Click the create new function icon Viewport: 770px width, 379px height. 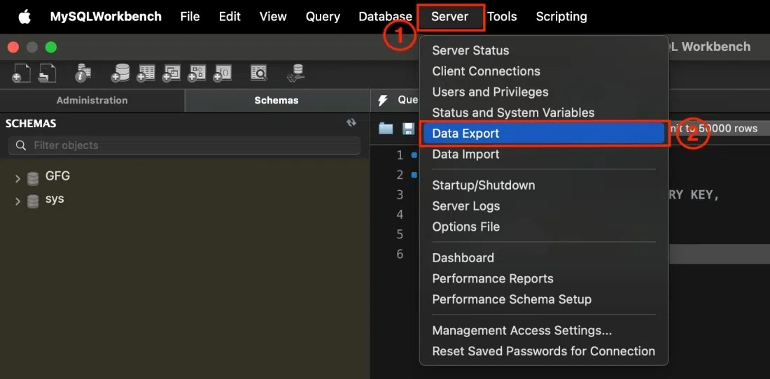click(x=223, y=73)
